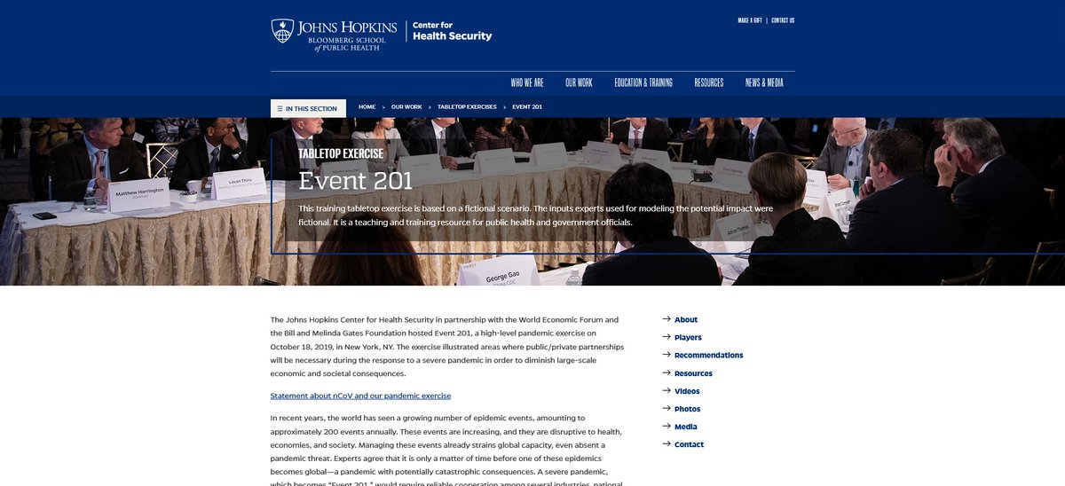The image size is (1065, 486).
Task: Open the Center for Health Security homepage link
Action: coord(452,31)
